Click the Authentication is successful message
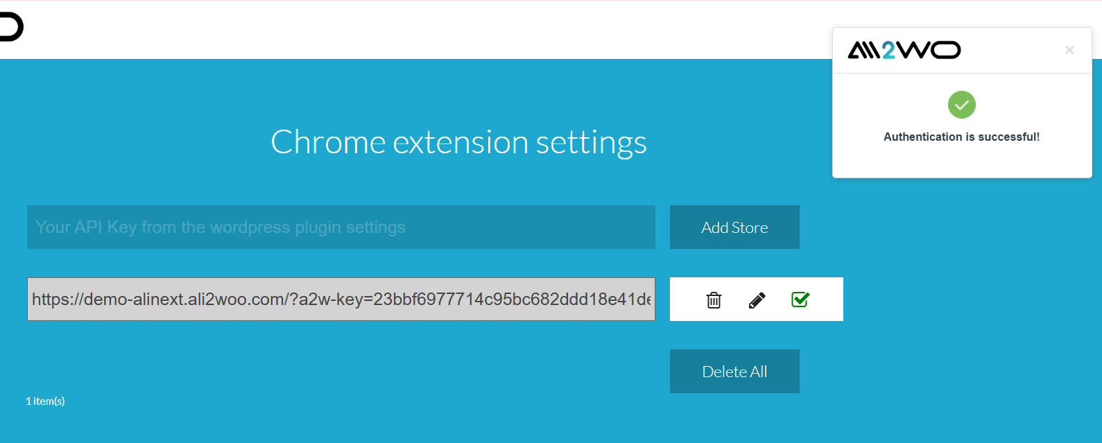The image size is (1102, 443). [961, 137]
